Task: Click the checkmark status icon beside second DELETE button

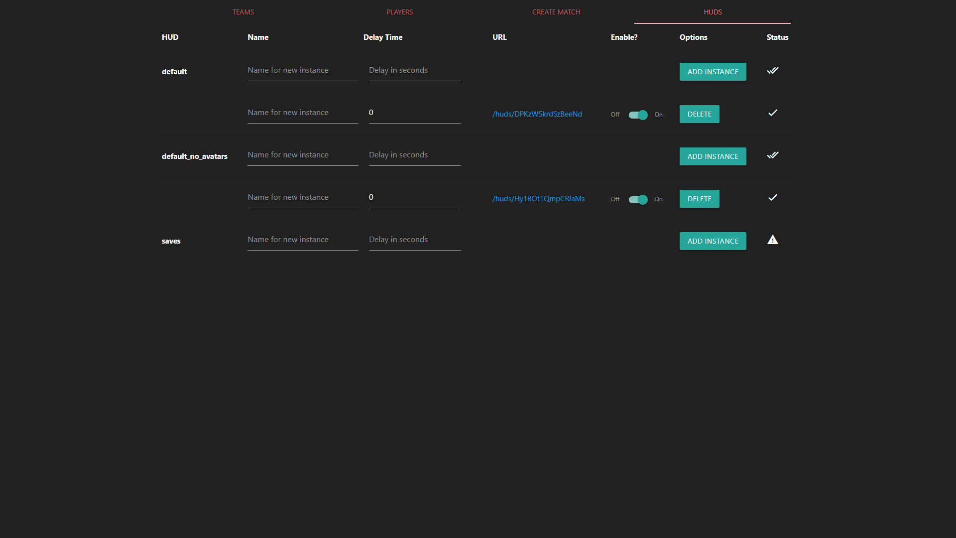Action: click(772, 198)
